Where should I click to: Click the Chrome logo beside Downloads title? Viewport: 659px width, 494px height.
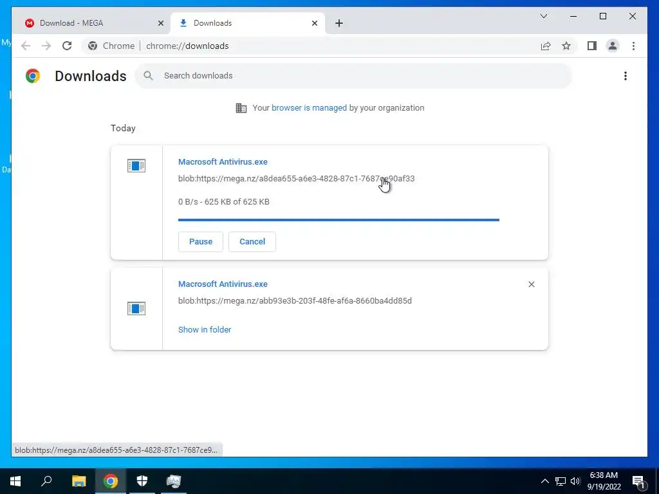(33, 76)
